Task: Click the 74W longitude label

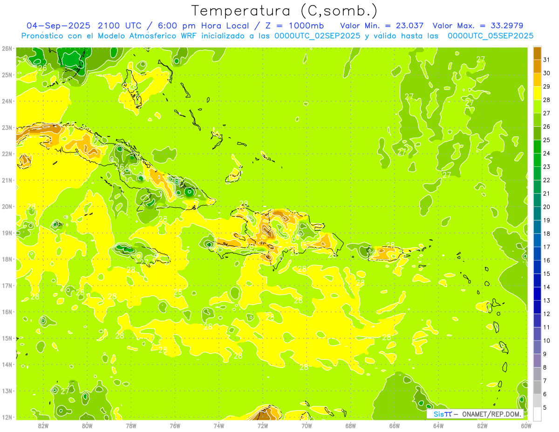Action: (x=219, y=425)
